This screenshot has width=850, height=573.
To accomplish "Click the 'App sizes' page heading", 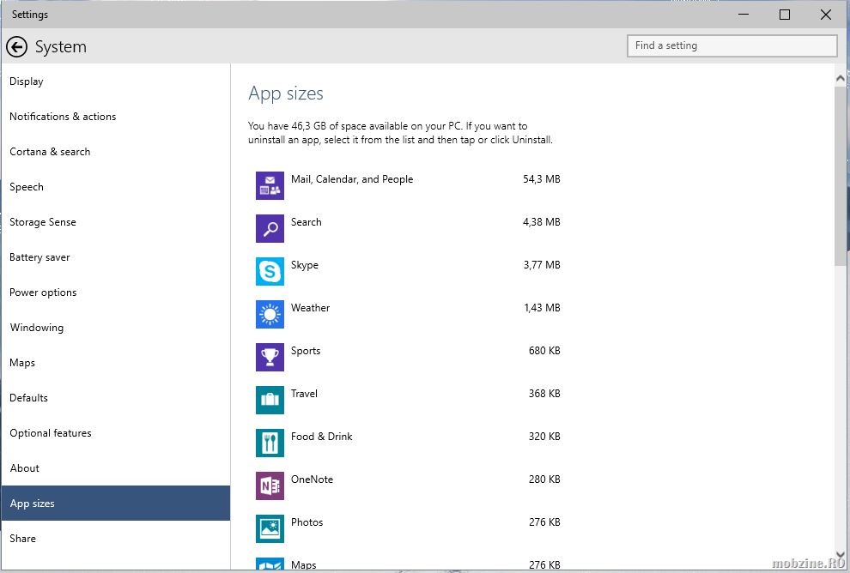I will point(286,93).
